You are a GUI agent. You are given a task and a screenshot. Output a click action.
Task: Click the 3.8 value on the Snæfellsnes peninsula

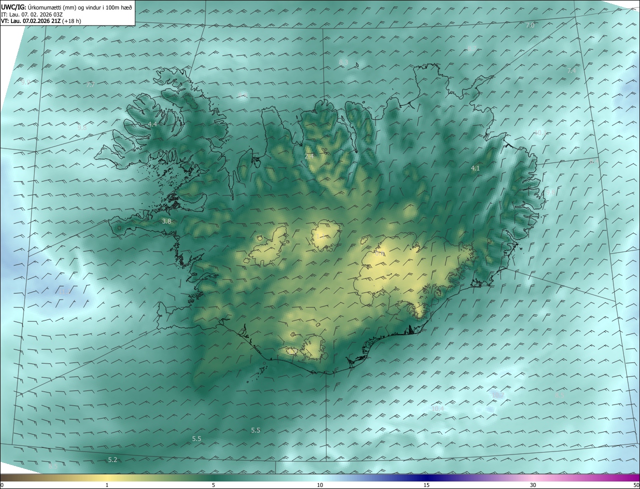point(166,221)
